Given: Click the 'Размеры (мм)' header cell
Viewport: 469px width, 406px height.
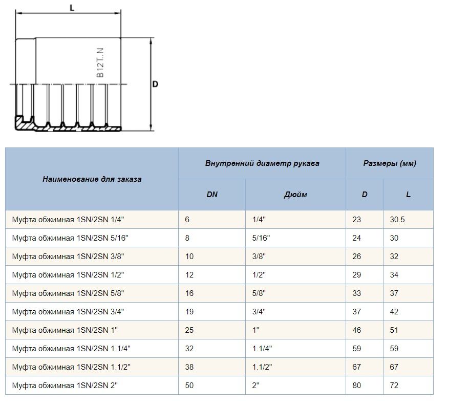Looking at the screenshot, I should point(390,163).
